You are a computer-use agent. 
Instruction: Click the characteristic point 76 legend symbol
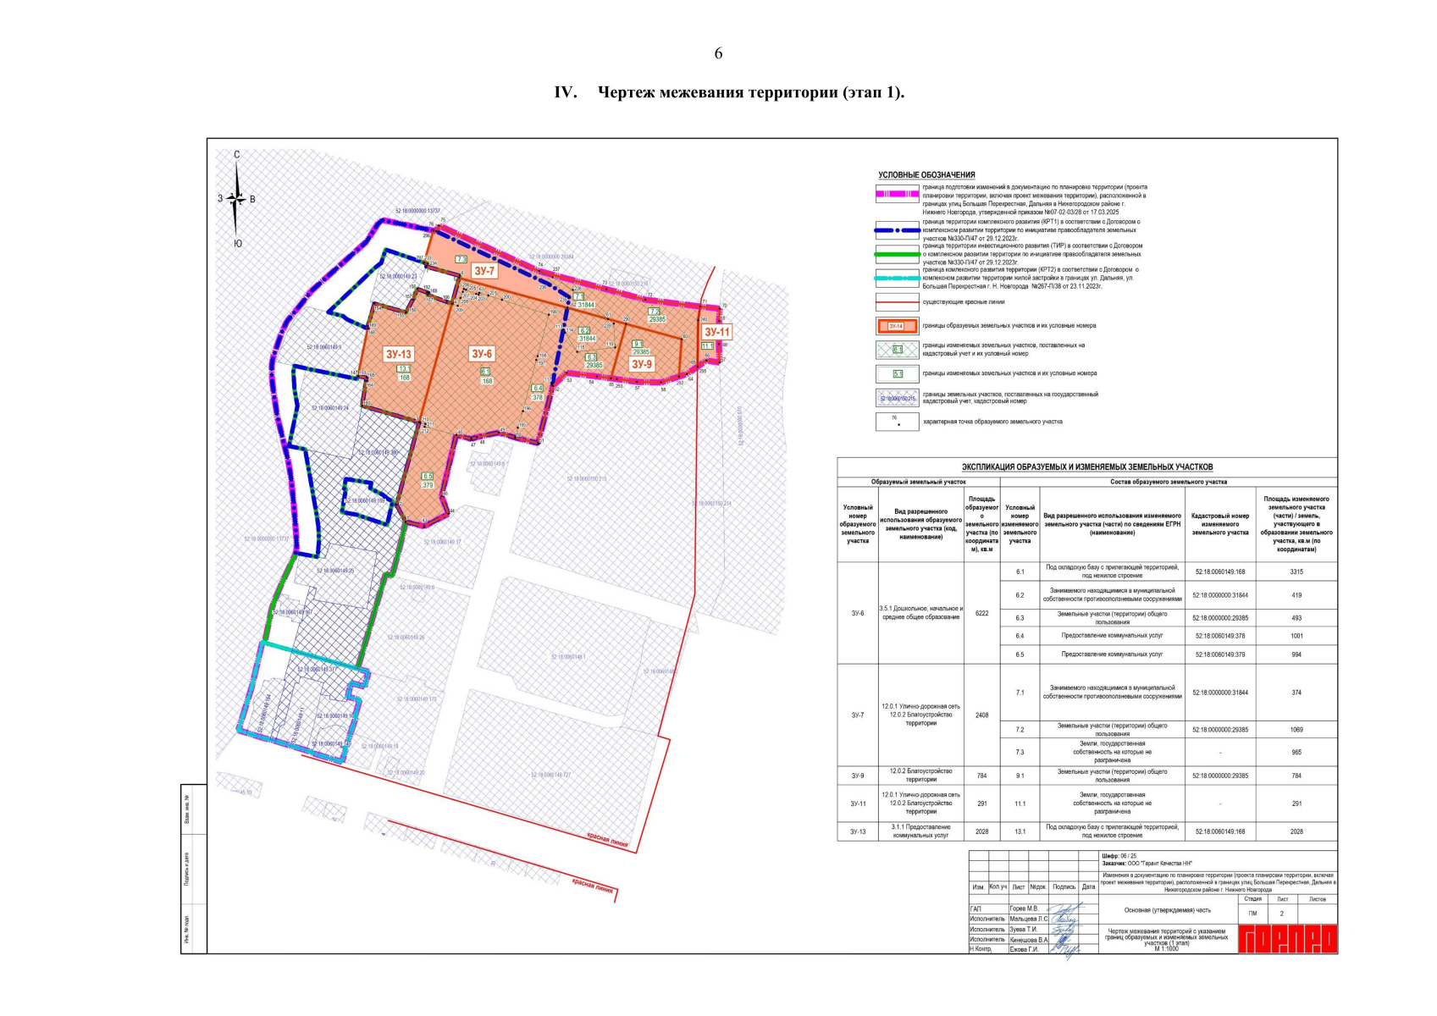coord(897,421)
